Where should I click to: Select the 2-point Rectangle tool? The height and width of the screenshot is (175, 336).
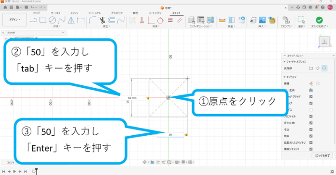(x=43, y=20)
